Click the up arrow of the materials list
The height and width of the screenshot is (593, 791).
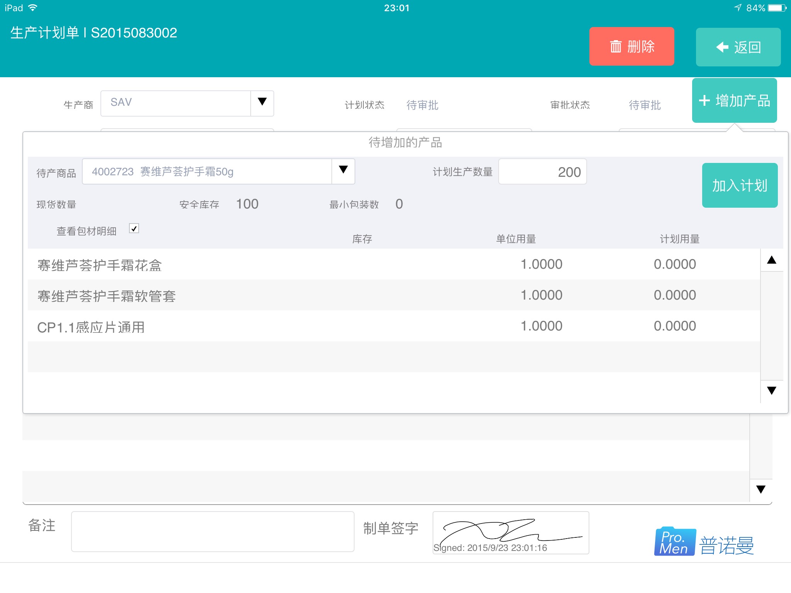point(772,260)
